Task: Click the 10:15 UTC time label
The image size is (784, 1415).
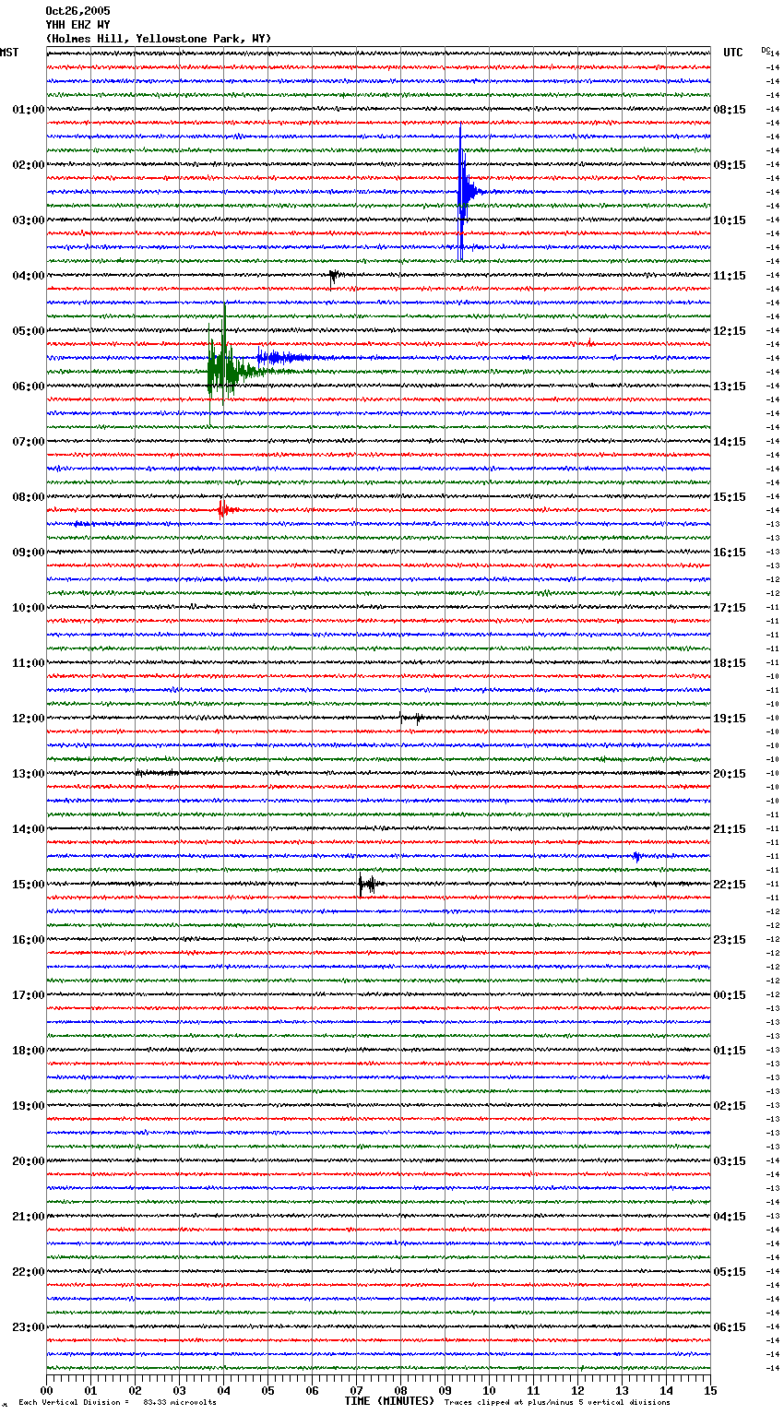Action: tap(730, 220)
